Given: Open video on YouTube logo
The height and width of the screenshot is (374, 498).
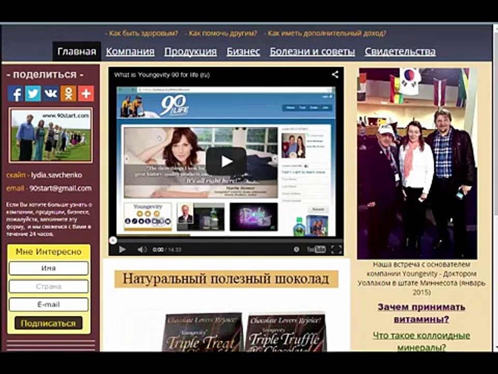Looking at the screenshot, I should pyautogui.click(x=316, y=250).
